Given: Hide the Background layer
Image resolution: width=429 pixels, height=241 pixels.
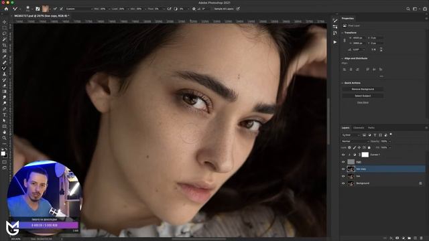Looking at the screenshot, I should 343,183.
